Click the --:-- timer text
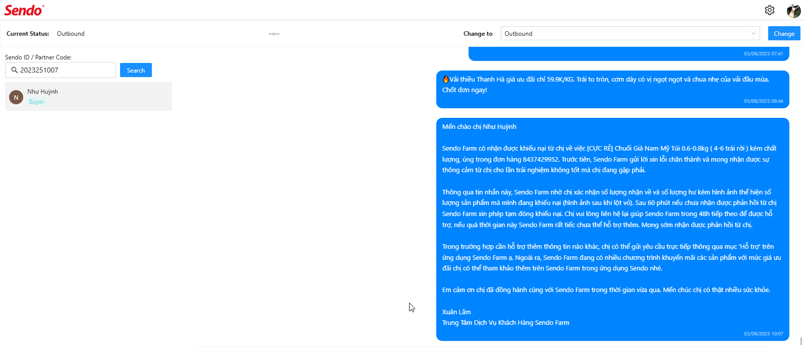804x347 pixels. pyautogui.click(x=274, y=34)
